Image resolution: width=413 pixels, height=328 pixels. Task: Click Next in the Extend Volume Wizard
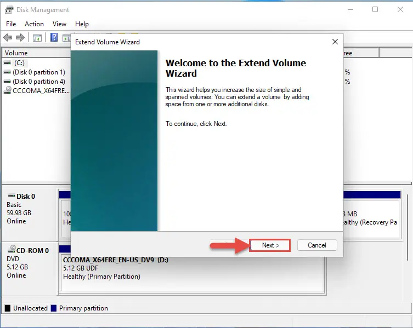tap(270, 245)
